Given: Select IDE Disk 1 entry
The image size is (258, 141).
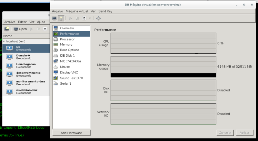Looking at the screenshot, I should coord(71,56).
